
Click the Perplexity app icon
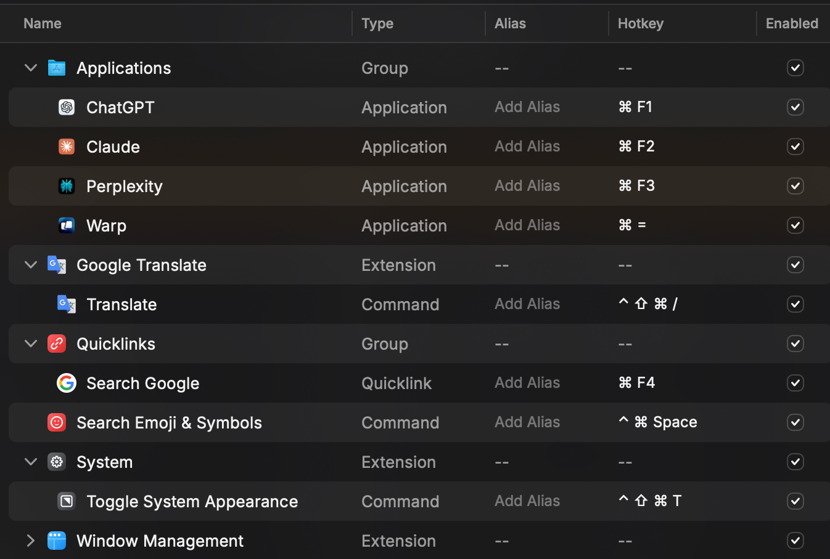pyautogui.click(x=67, y=186)
